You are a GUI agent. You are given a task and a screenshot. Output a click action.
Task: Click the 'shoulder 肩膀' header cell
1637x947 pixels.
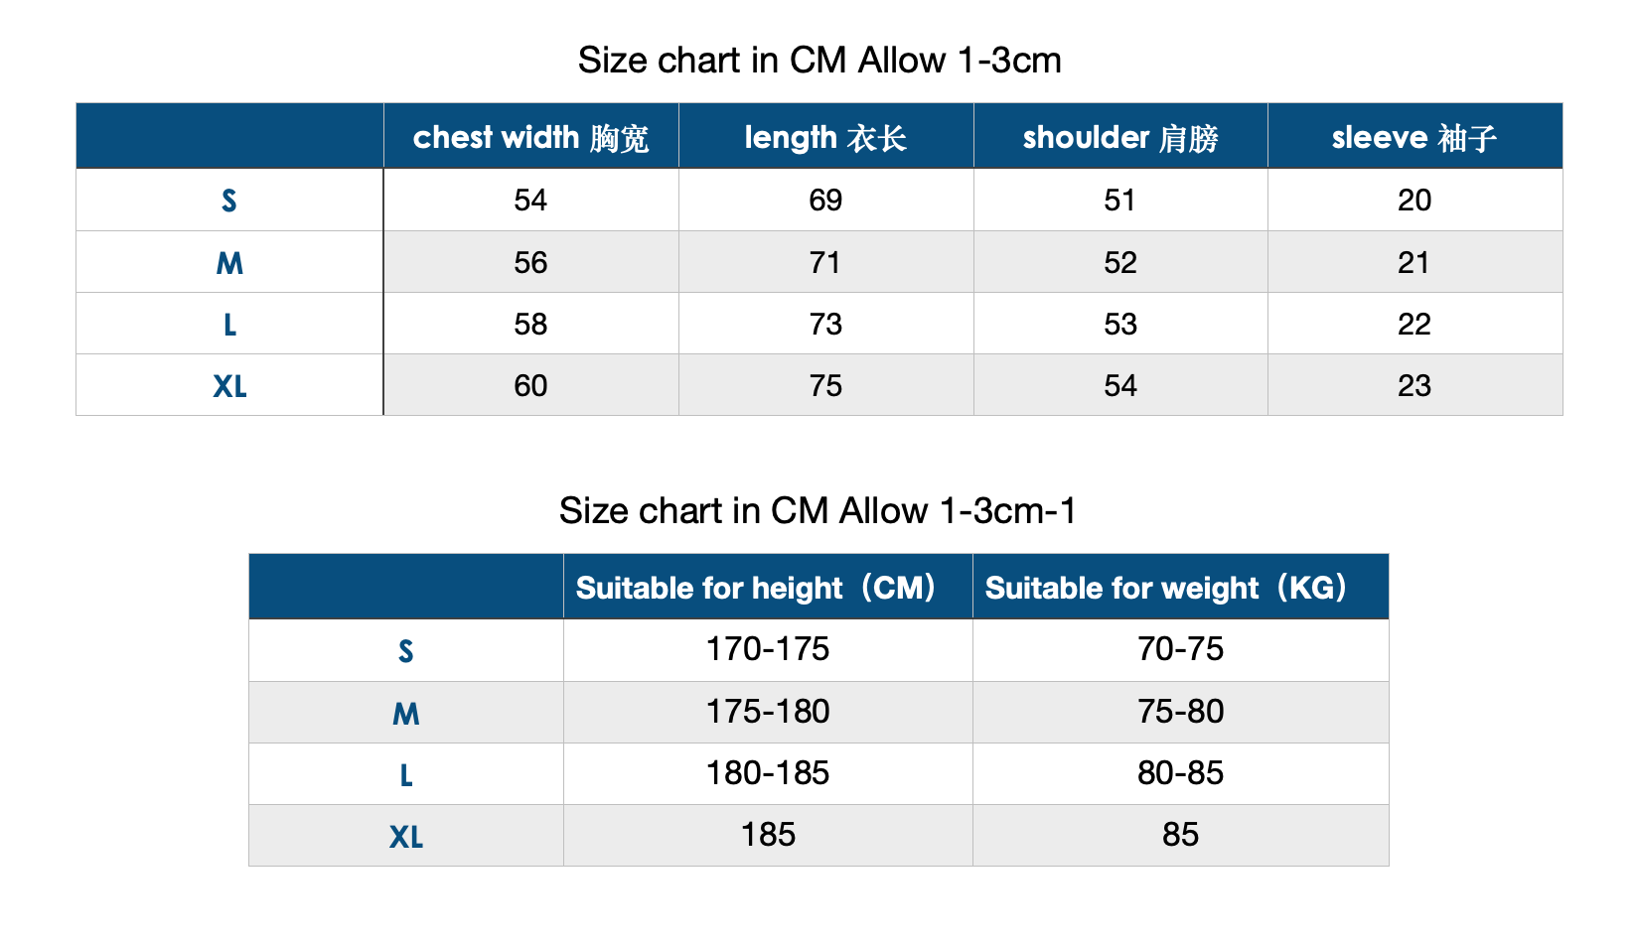click(1120, 137)
